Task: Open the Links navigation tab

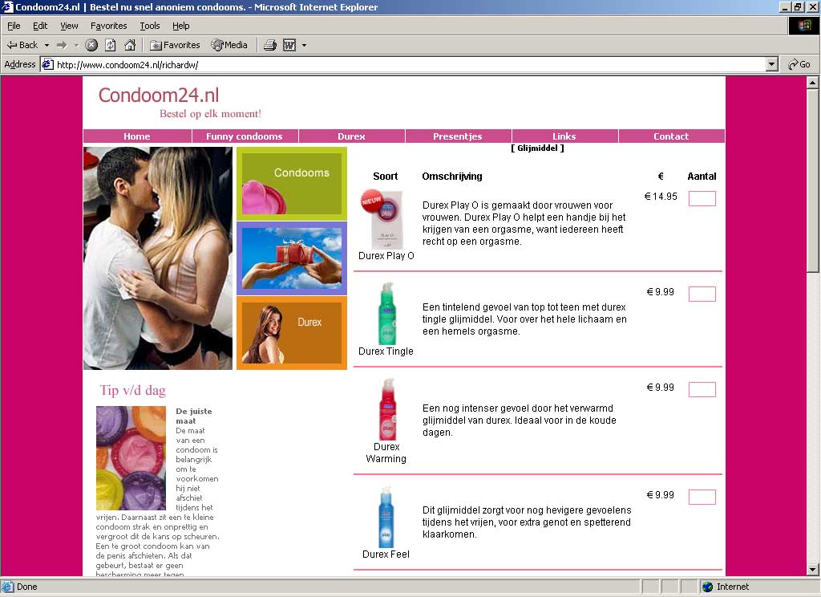Action: [564, 136]
